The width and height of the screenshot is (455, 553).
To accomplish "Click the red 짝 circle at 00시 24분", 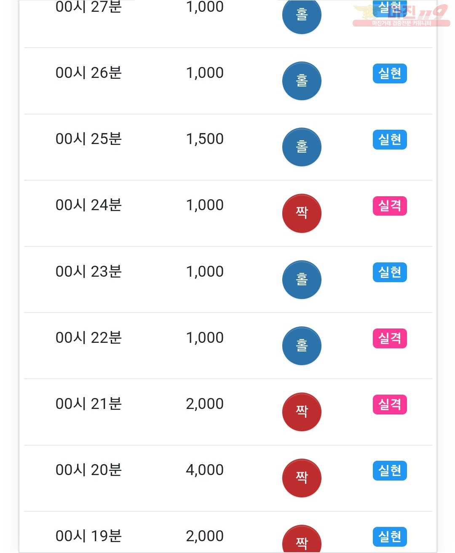I will point(302,213).
